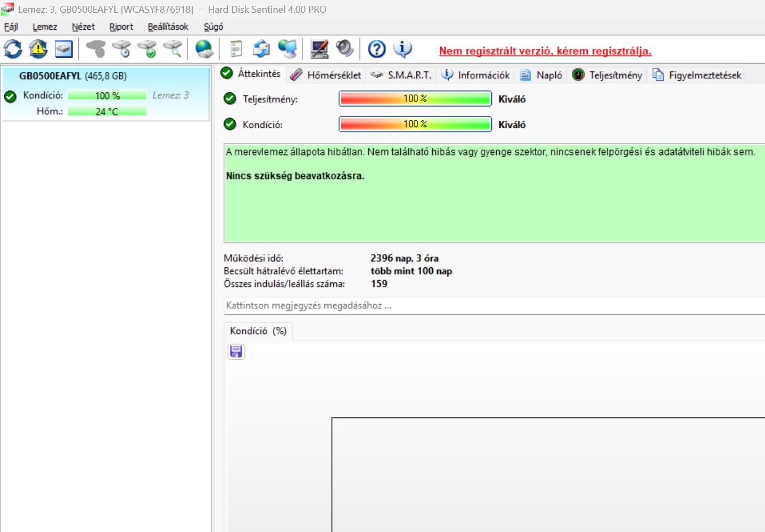Click the globe with disk toolbar icon
This screenshot has height=532, width=765.
tap(204, 49)
